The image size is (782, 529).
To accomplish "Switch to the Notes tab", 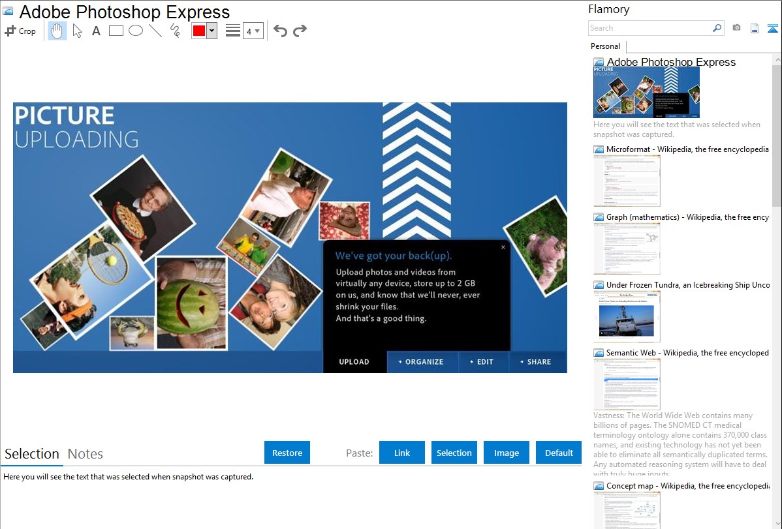I will coord(86,454).
